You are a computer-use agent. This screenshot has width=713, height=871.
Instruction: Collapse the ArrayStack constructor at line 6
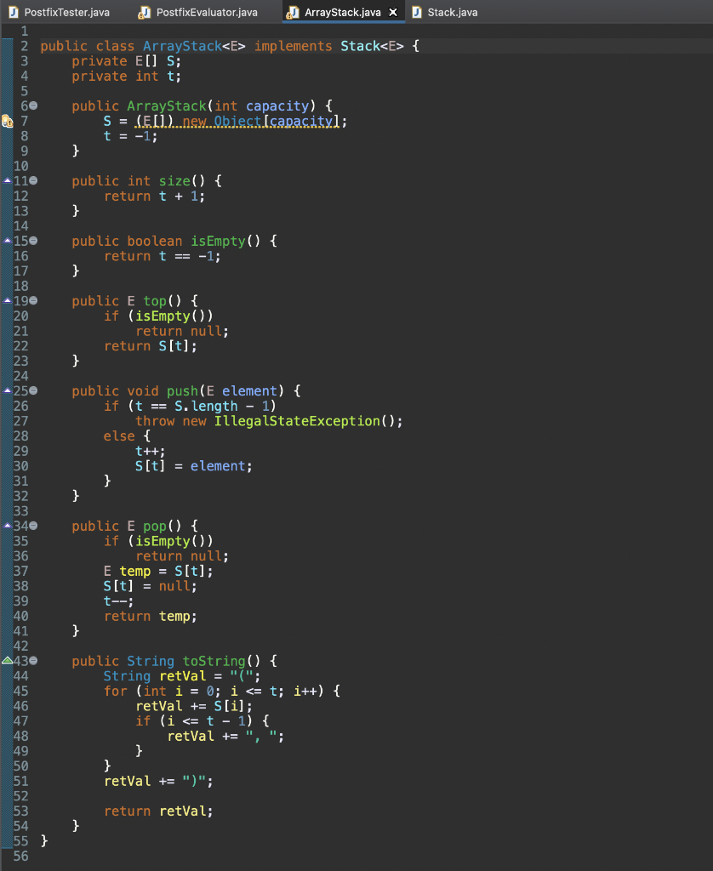33,105
